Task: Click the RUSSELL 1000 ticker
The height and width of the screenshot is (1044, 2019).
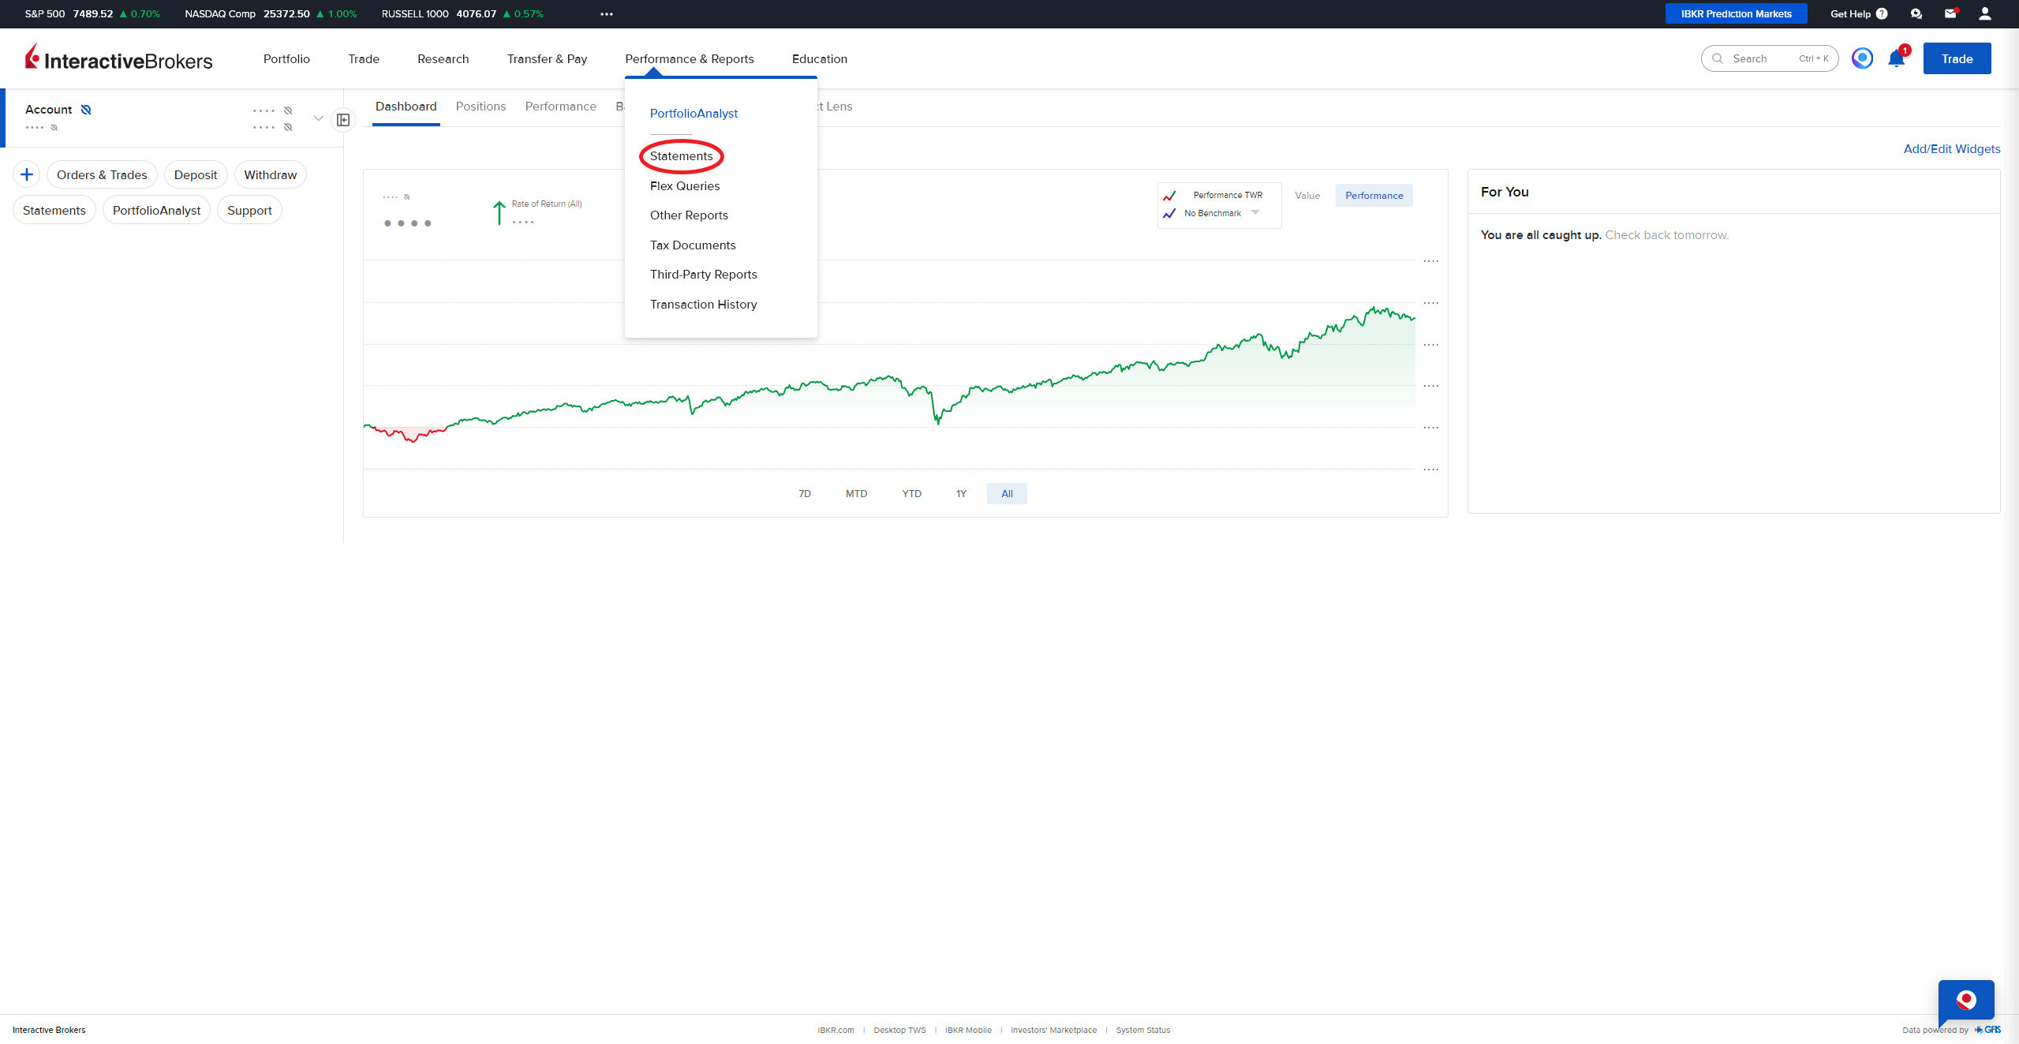Action: (462, 13)
